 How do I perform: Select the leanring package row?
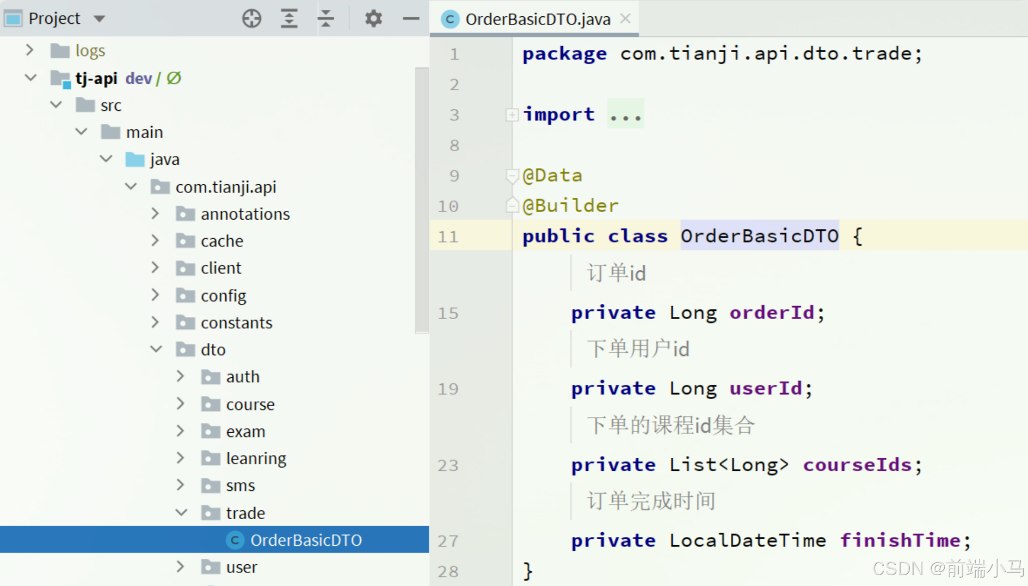point(214,458)
